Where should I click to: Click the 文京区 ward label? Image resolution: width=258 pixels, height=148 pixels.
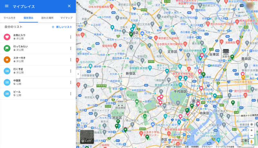172,52
